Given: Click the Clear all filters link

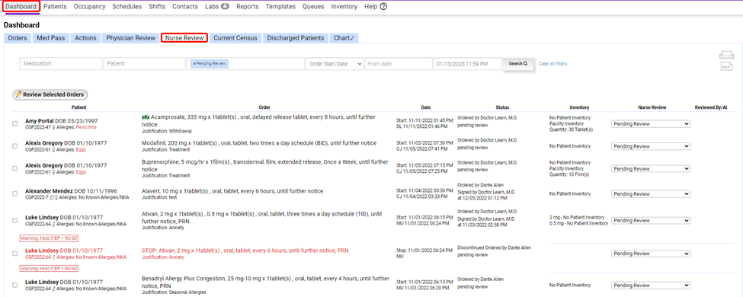Looking at the screenshot, I should point(552,63).
